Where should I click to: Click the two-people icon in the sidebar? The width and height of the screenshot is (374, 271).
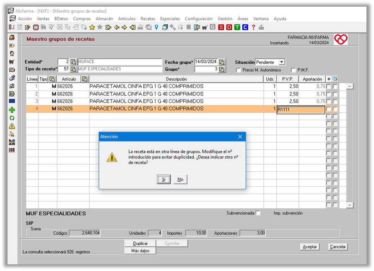12,134
